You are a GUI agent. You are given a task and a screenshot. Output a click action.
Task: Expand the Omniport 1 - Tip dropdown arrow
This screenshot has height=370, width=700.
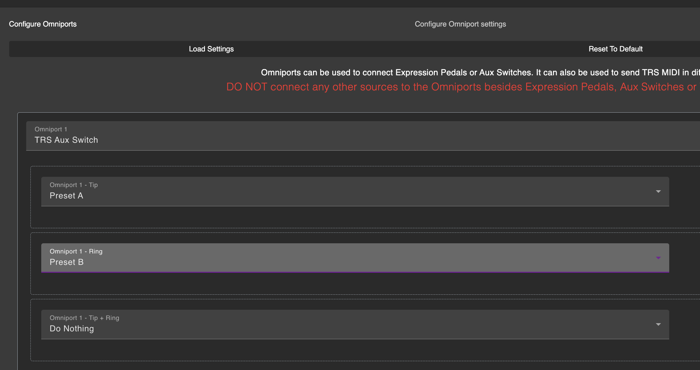pyautogui.click(x=658, y=192)
